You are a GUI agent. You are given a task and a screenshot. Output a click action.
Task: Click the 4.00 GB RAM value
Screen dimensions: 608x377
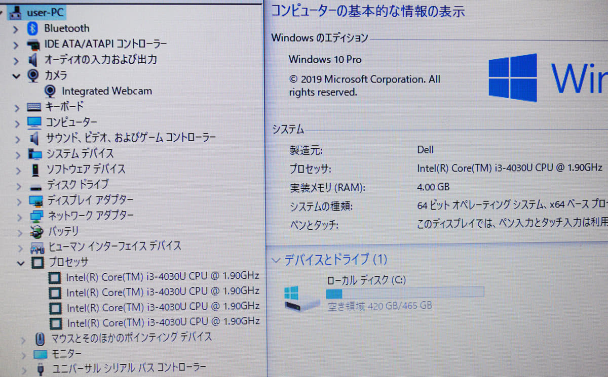pyautogui.click(x=433, y=187)
